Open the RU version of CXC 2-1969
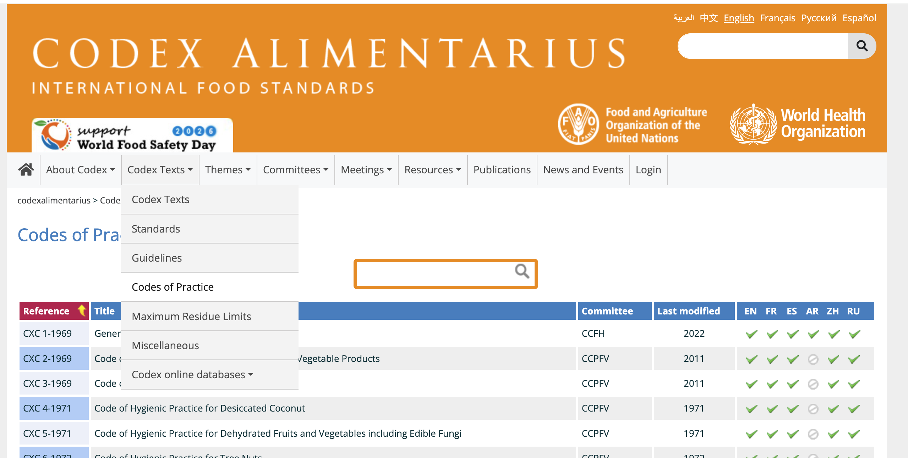 [854, 359]
